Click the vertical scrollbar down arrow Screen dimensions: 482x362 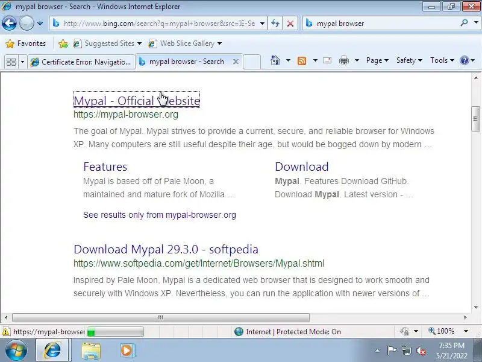[x=476, y=308]
